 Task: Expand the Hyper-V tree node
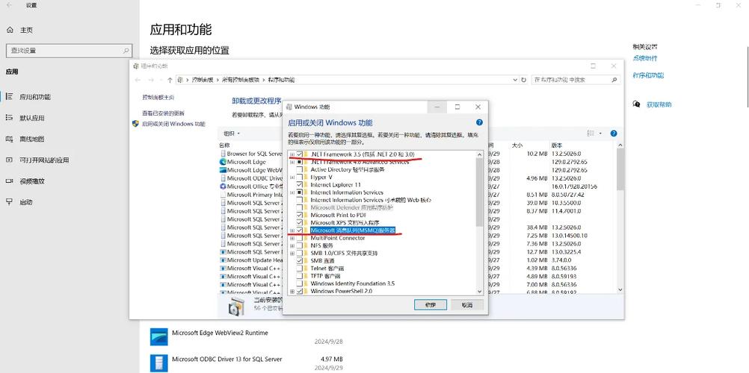(292, 177)
